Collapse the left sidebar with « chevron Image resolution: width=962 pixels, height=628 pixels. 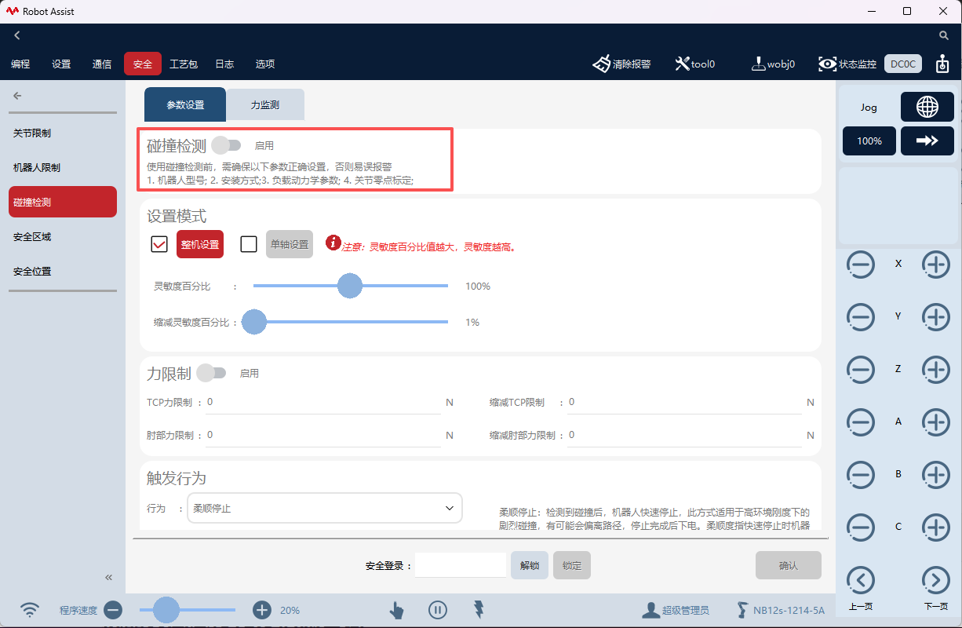coord(108,577)
